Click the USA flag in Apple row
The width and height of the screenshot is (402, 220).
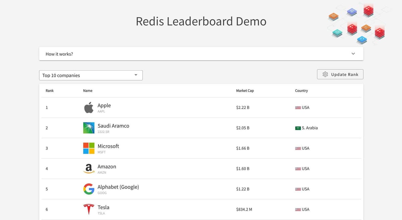pos(298,107)
